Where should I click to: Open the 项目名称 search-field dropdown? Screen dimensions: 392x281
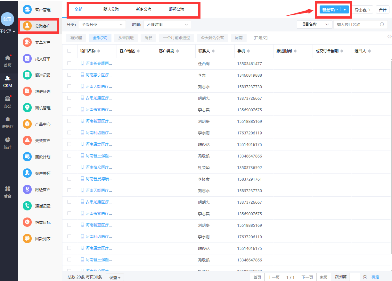point(314,24)
